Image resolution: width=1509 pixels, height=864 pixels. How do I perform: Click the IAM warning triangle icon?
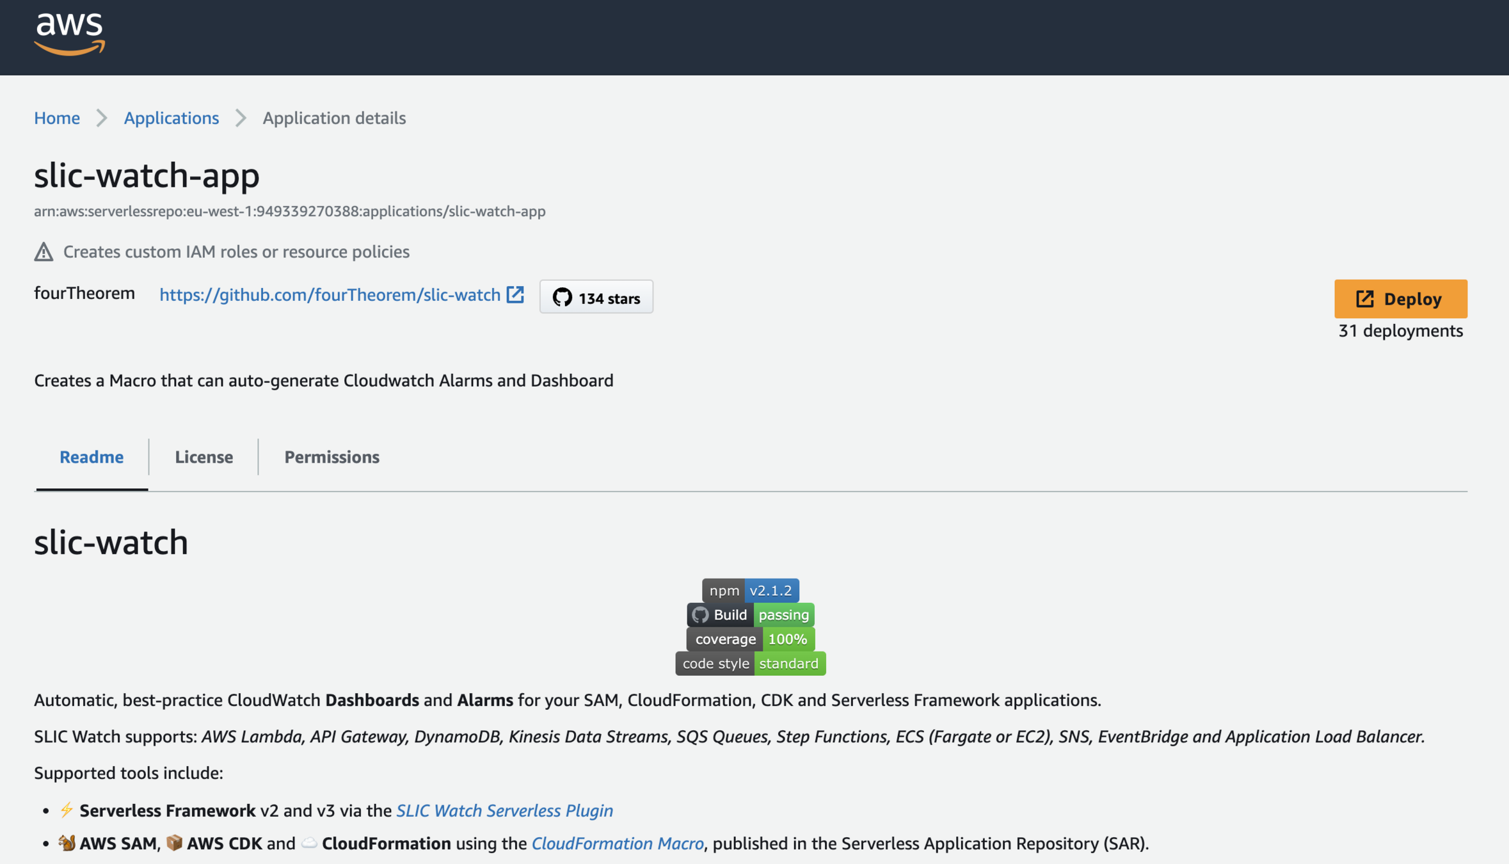pyautogui.click(x=44, y=252)
